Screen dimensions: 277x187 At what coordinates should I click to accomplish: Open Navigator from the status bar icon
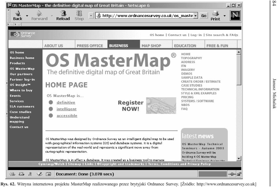coord(12,174)
